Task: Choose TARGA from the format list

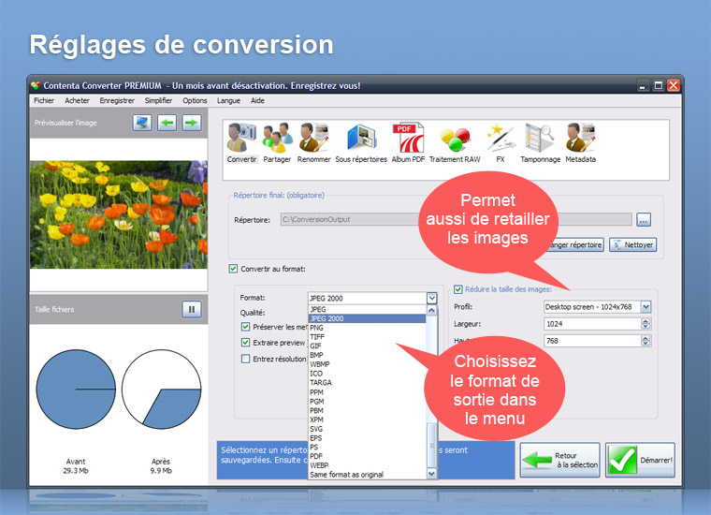Action: click(368, 383)
